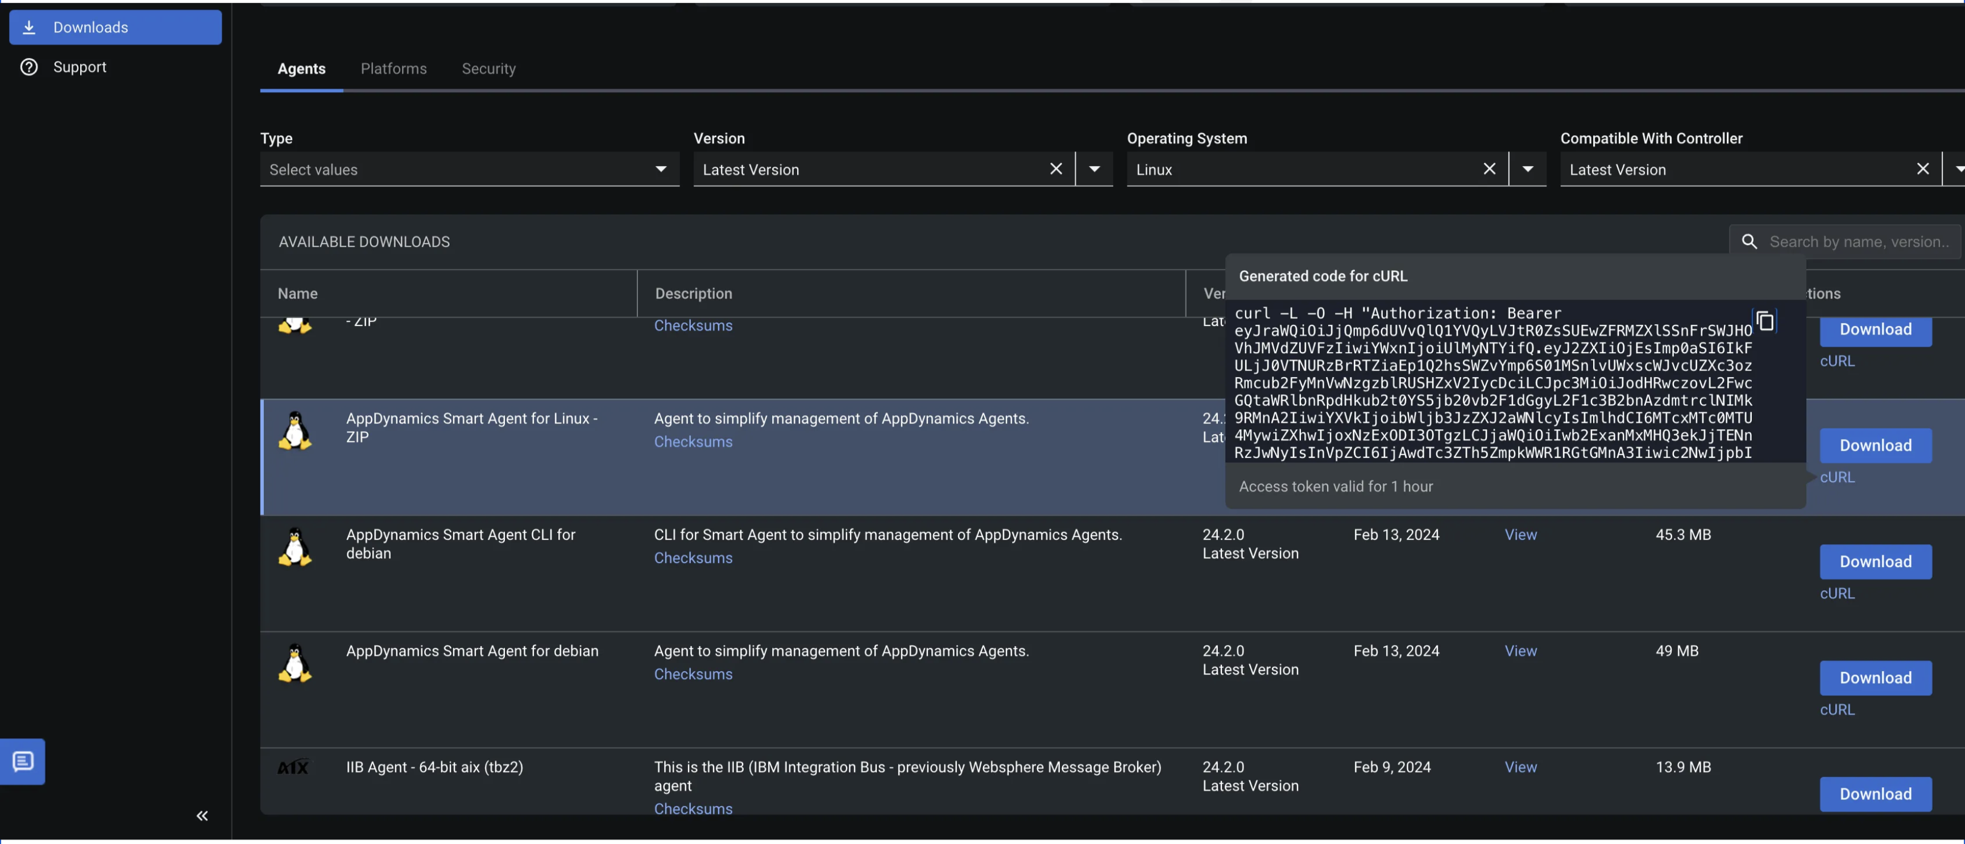Click the generated cURL code text
Viewport: 1965px width, 844px height.
coord(1493,382)
